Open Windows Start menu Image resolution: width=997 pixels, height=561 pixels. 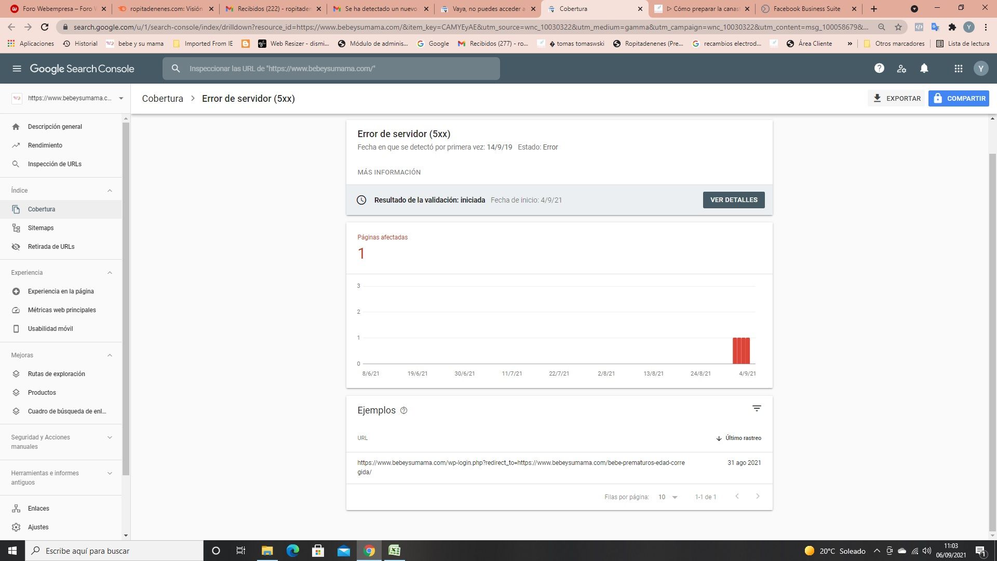12,551
